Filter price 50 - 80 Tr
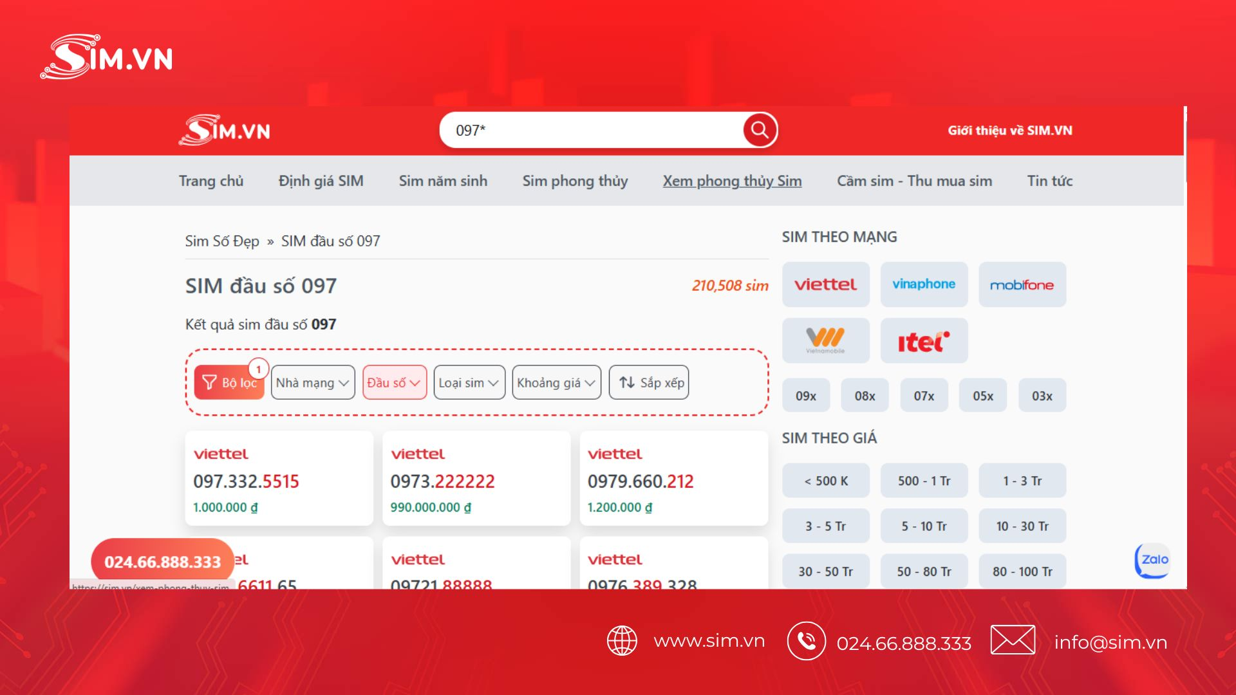1236x695 pixels. pos(924,571)
